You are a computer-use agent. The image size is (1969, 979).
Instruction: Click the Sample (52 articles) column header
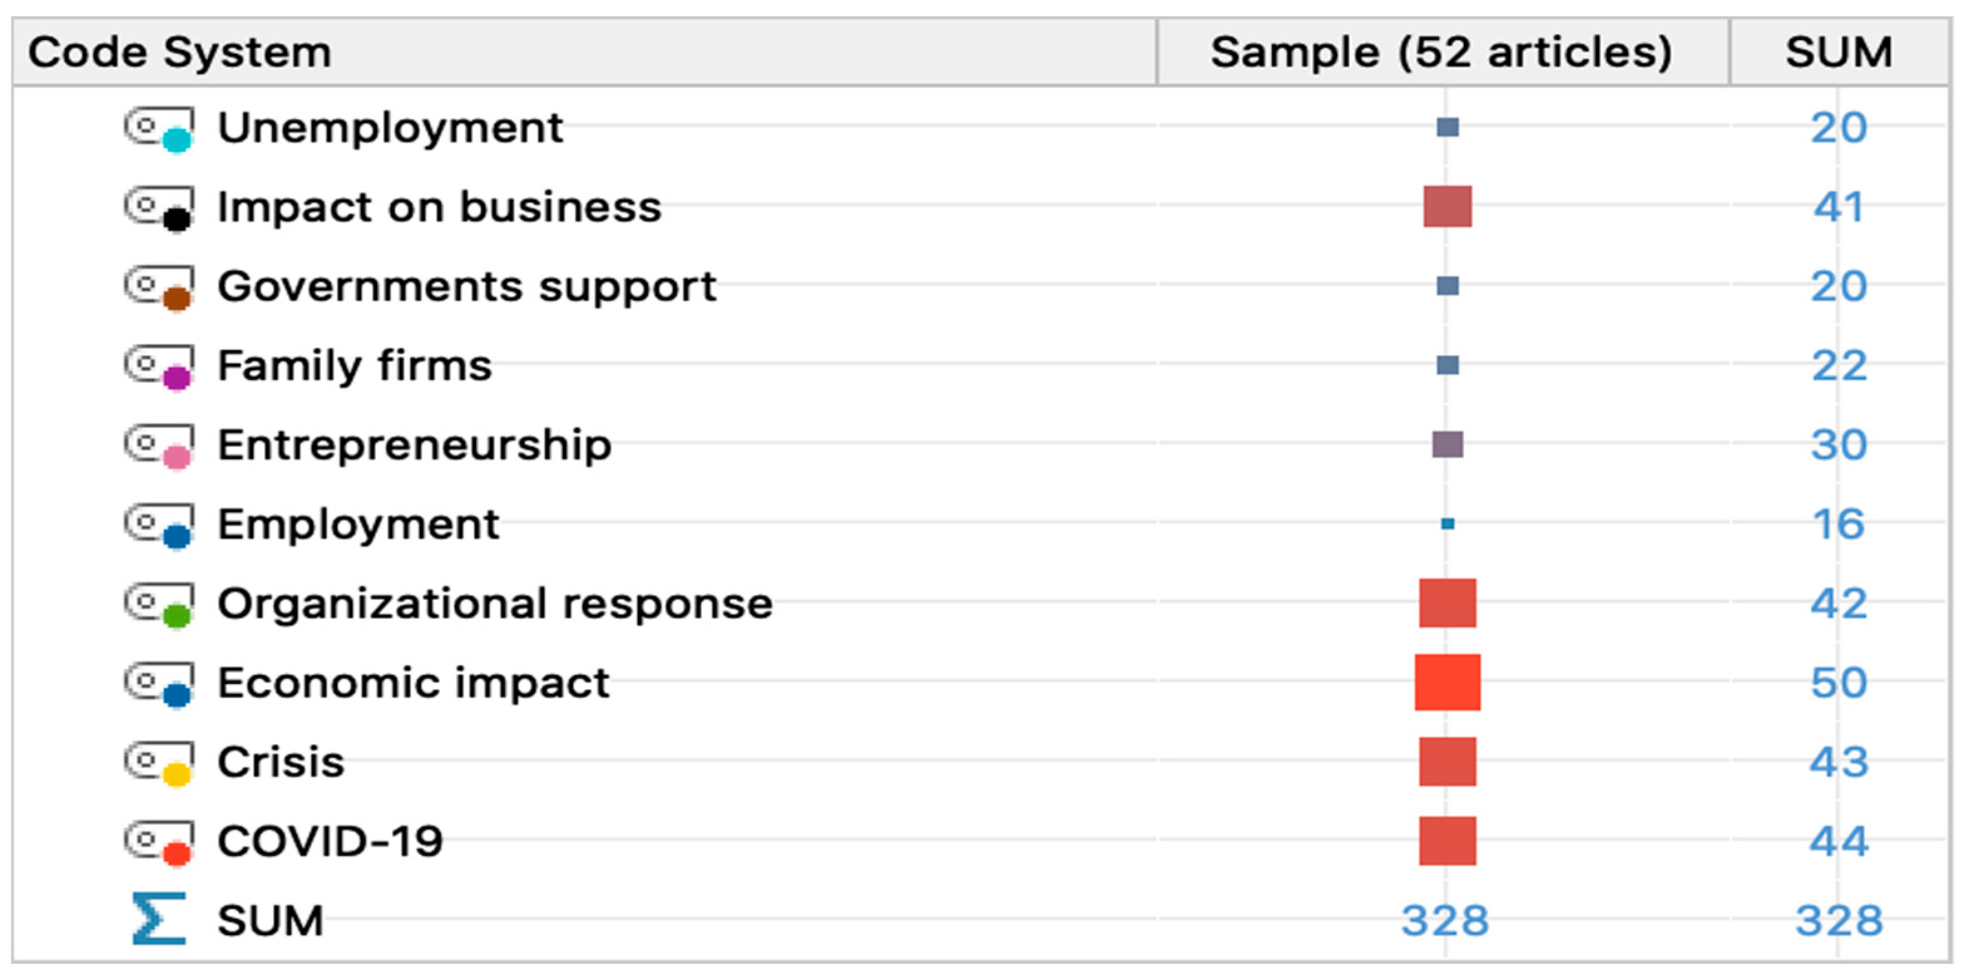click(1441, 53)
